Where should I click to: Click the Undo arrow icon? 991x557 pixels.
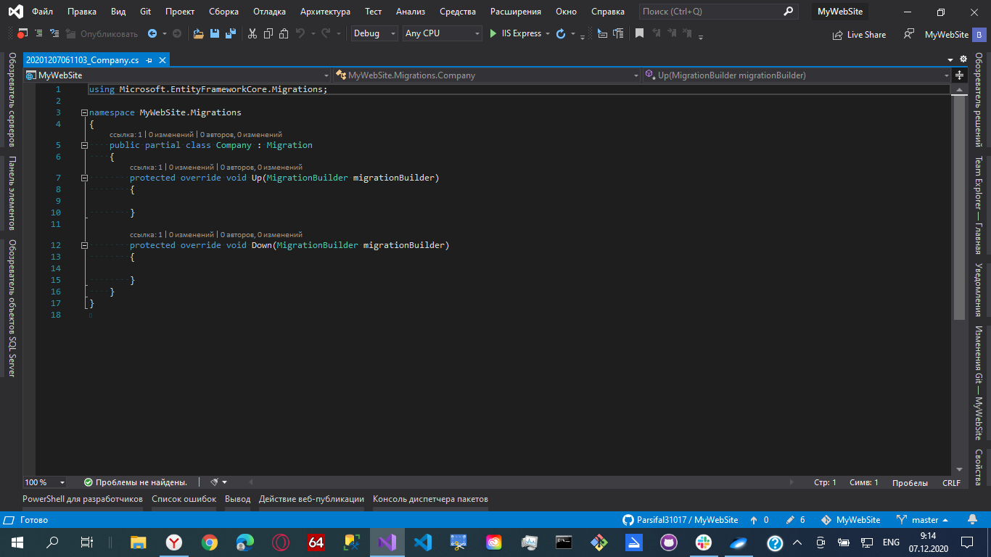tap(300, 33)
